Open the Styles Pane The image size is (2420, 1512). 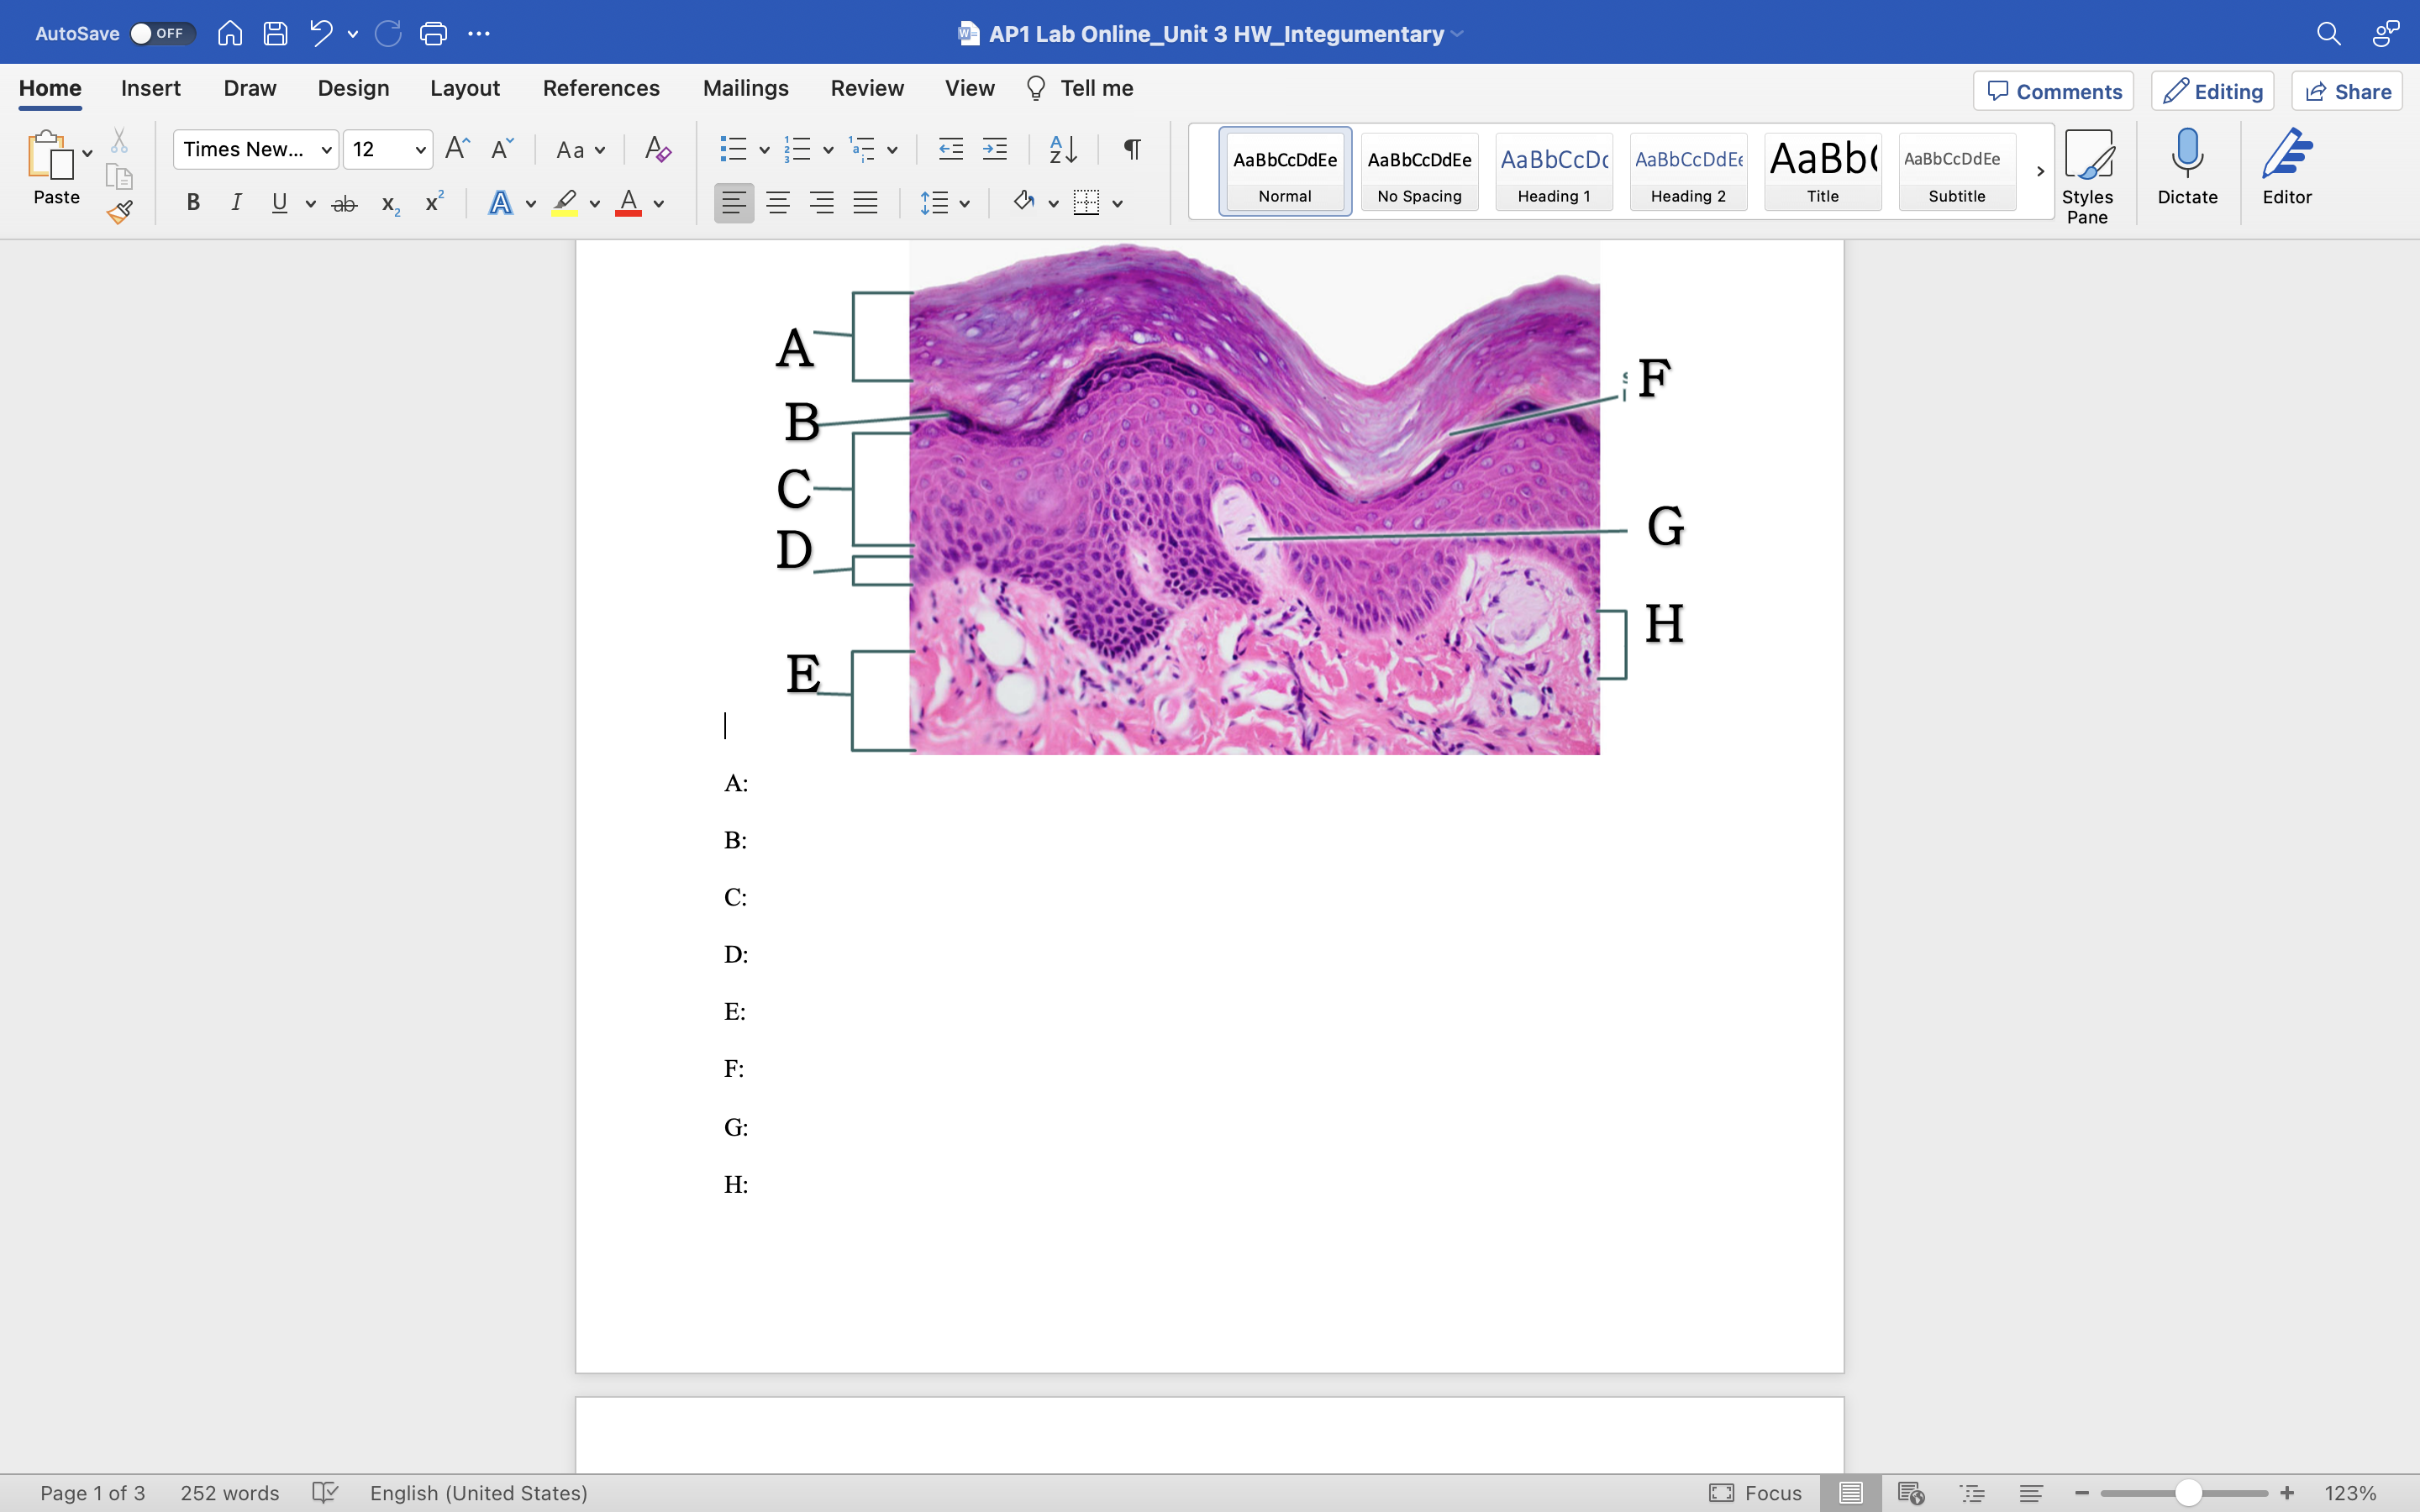(x=2089, y=170)
